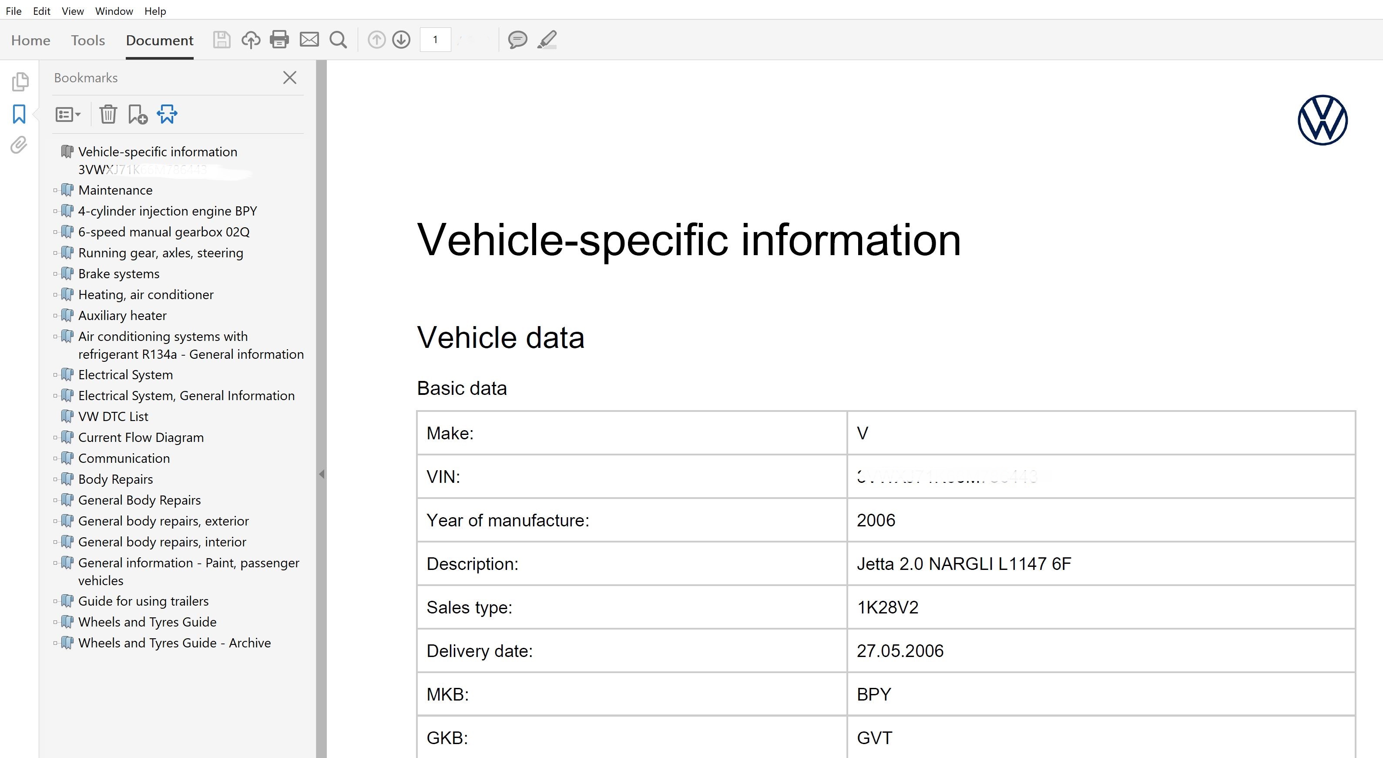
Task: Go to next page arrow
Action: [401, 40]
